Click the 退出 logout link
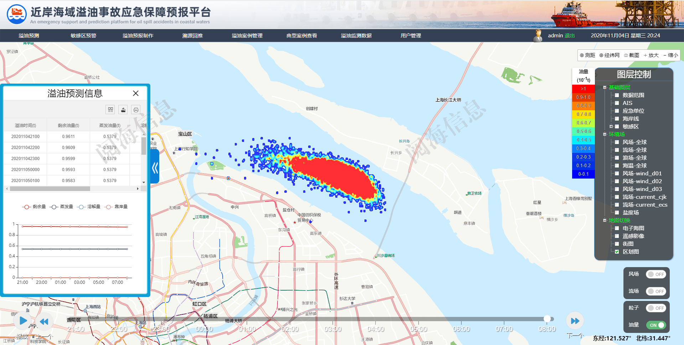This screenshot has width=684, height=345. pyautogui.click(x=570, y=36)
